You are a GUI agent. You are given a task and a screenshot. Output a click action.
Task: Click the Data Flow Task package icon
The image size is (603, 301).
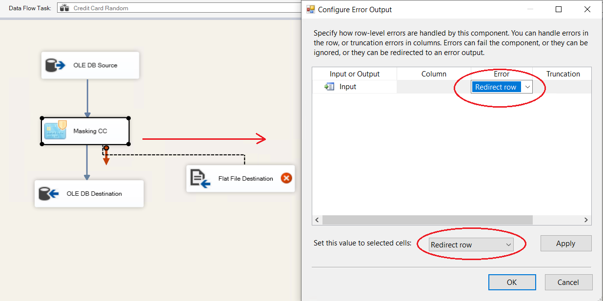tap(64, 8)
